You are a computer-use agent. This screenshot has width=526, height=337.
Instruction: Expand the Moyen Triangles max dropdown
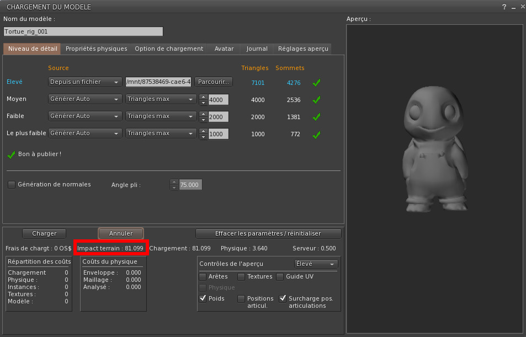(x=161, y=99)
